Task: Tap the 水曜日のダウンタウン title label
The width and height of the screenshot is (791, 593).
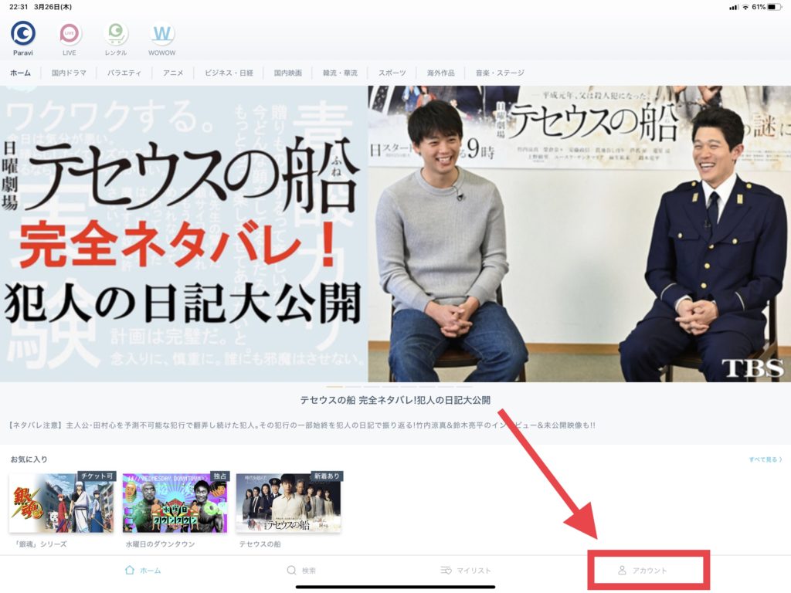Action: (161, 544)
